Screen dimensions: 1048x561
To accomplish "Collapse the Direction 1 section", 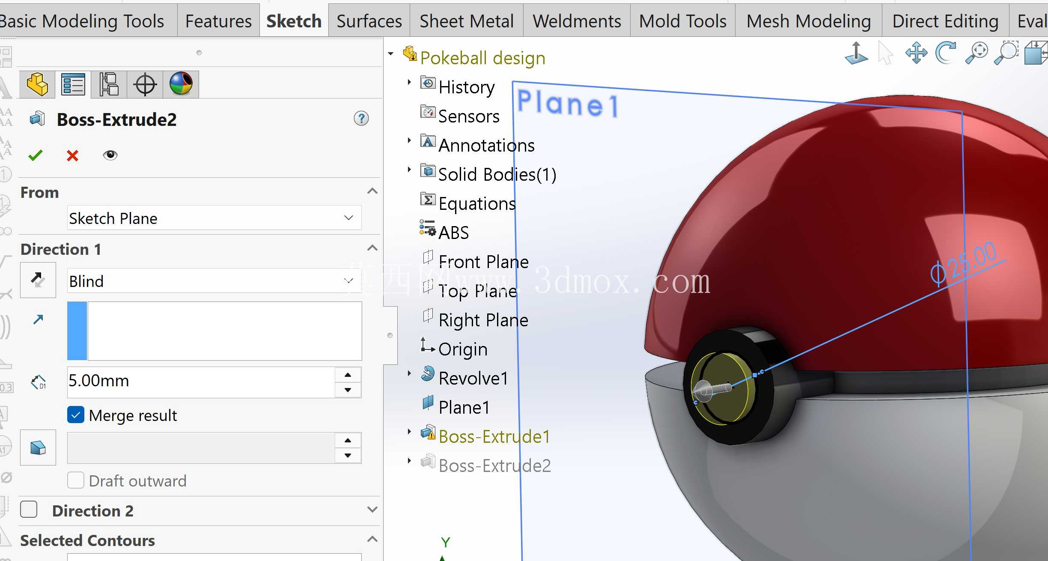I will point(372,248).
